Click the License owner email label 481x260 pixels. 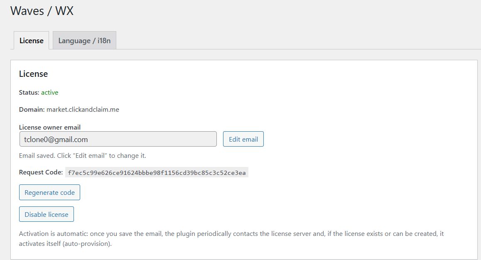tap(50, 127)
